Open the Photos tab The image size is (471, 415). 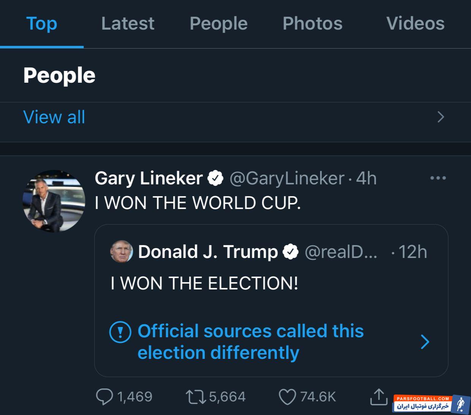coord(312,24)
